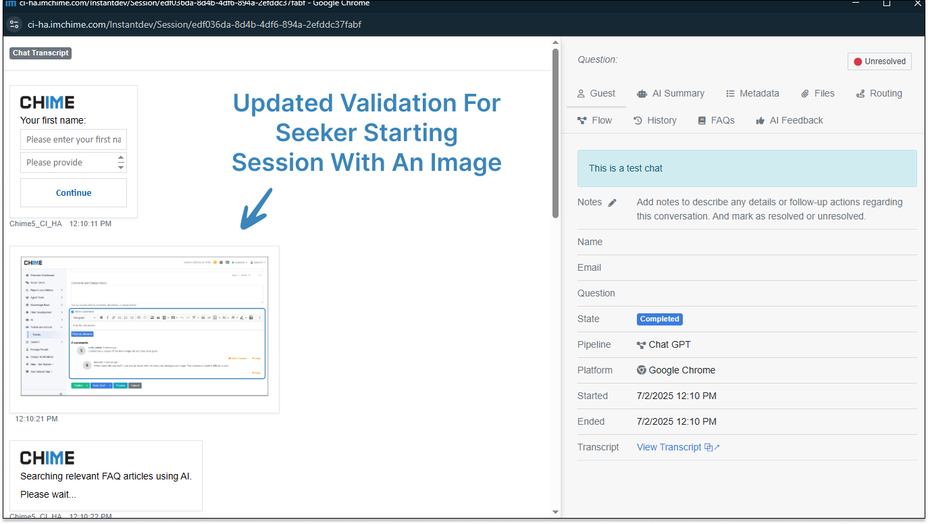928x524 pixels.
Task: Open the Metadata tab
Action: (x=752, y=93)
